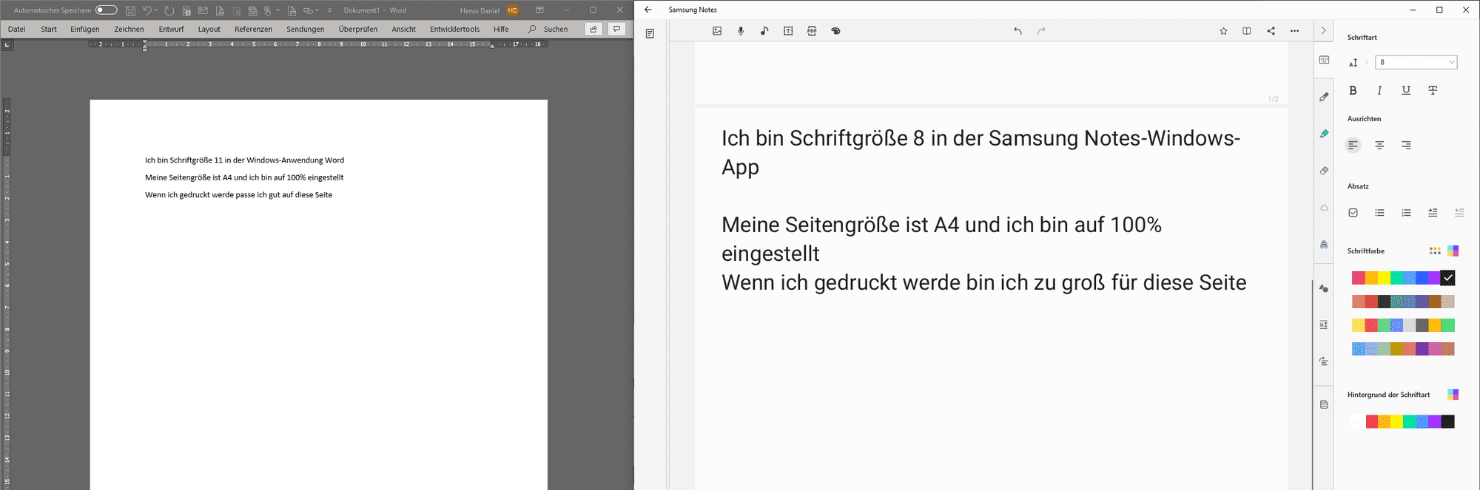Open the Überprüfen tab

click(358, 29)
